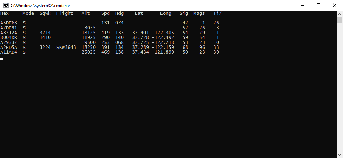Click the scrollbar up arrow

pyautogui.click(x=339, y=14)
